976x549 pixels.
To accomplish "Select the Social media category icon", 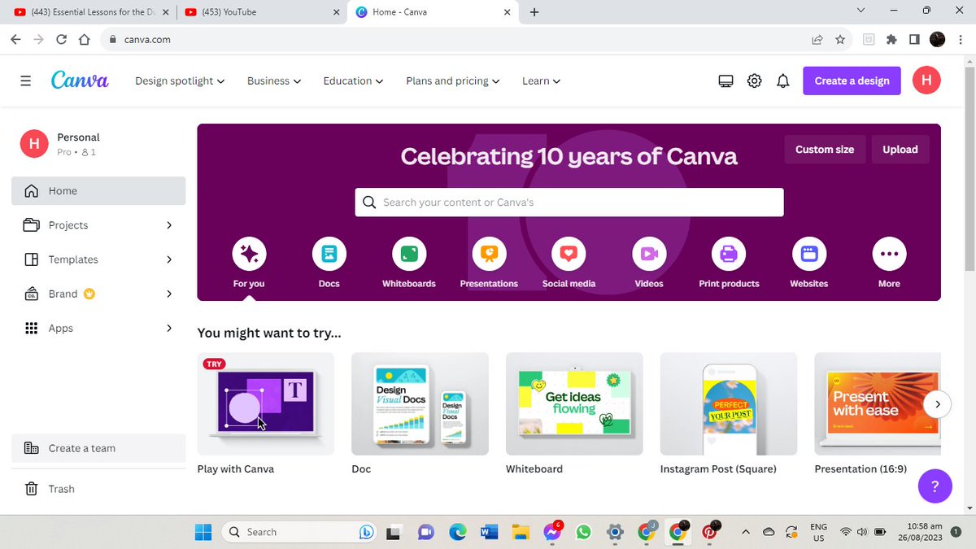I will tap(569, 254).
